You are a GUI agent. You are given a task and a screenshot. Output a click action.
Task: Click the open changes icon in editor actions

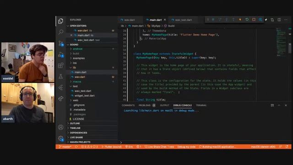pos(272,20)
